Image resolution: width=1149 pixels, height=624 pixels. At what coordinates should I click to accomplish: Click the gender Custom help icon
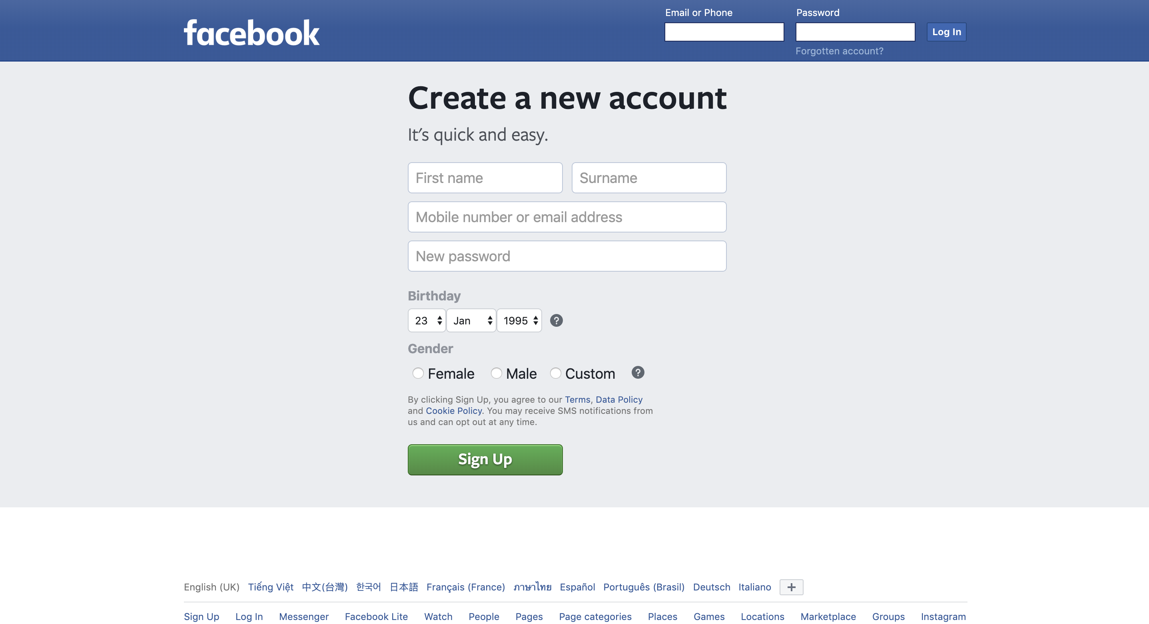coord(636,372)
